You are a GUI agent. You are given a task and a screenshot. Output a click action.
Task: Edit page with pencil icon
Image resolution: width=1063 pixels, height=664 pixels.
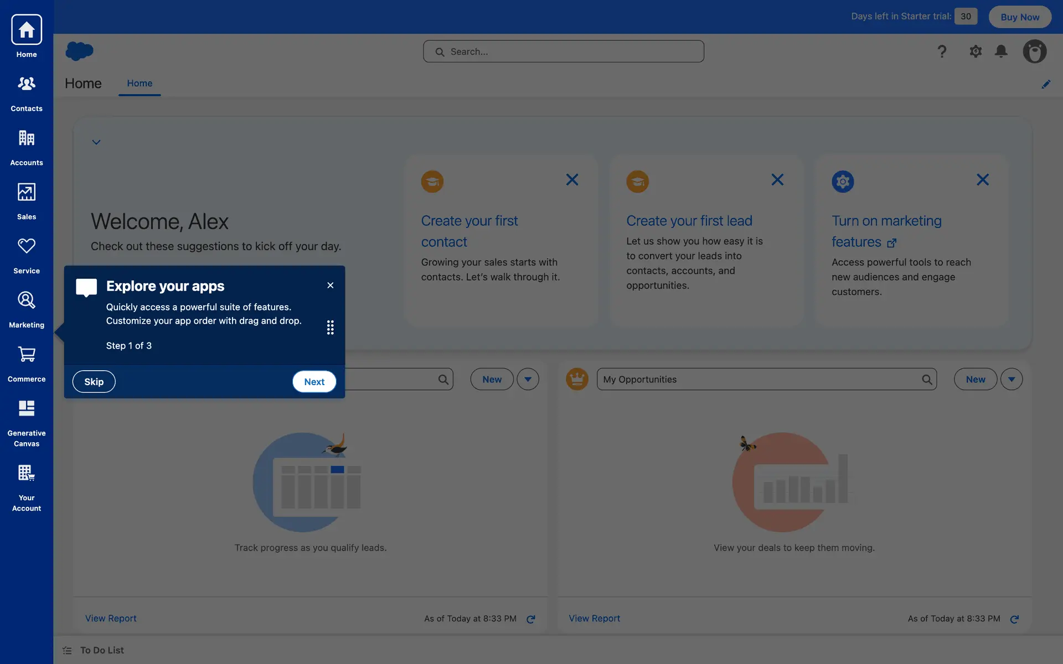pos(1046,84)
